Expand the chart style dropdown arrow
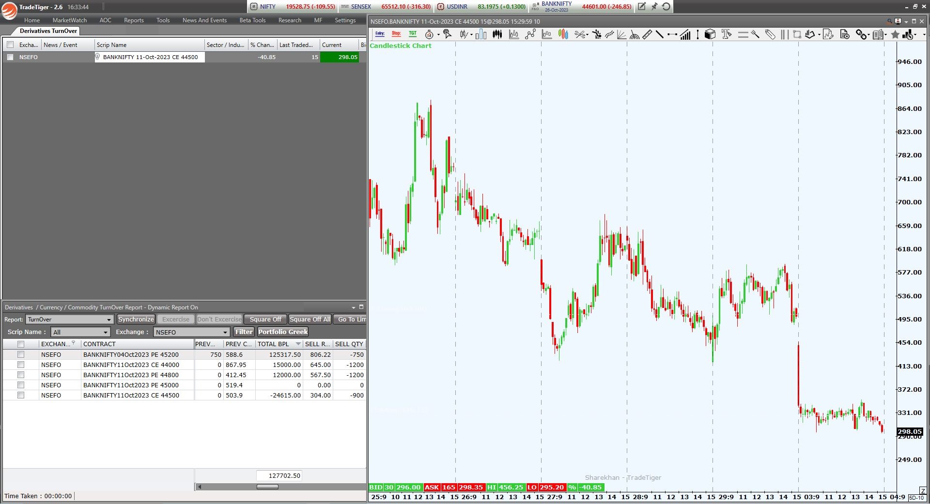The width and height of the screenshot is (930, 504). point(471,35)
